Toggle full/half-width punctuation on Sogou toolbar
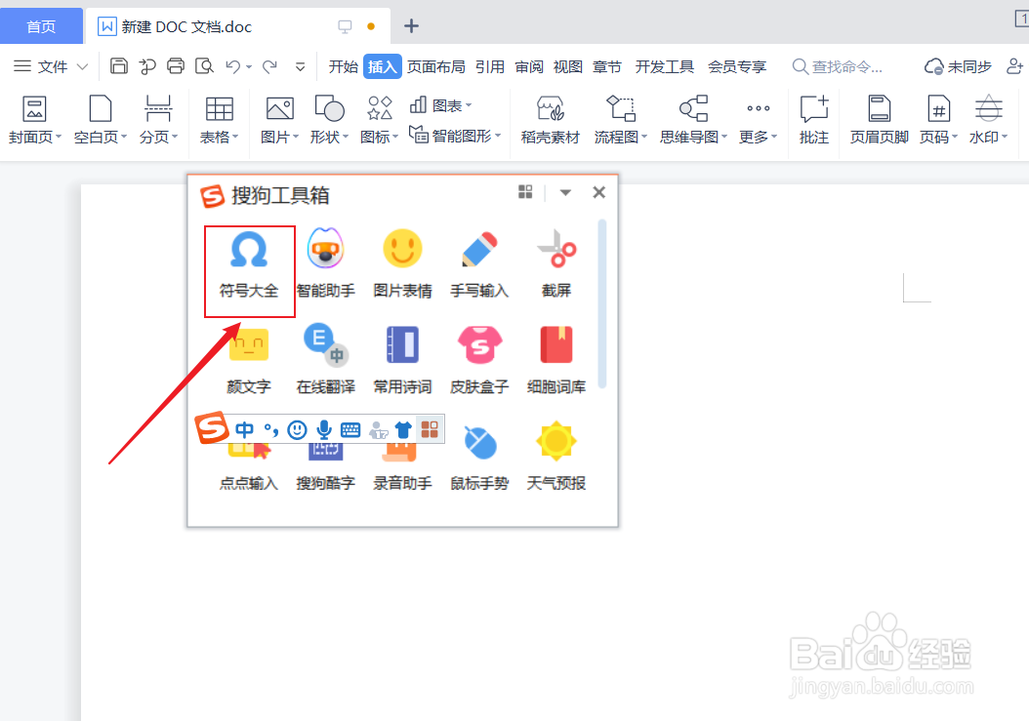Screen dimensions: 1029x721 click(271, 428)
